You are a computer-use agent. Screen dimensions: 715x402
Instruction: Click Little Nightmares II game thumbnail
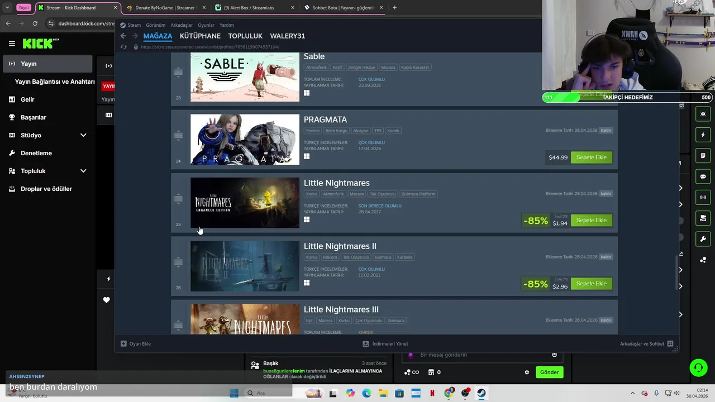245,266
